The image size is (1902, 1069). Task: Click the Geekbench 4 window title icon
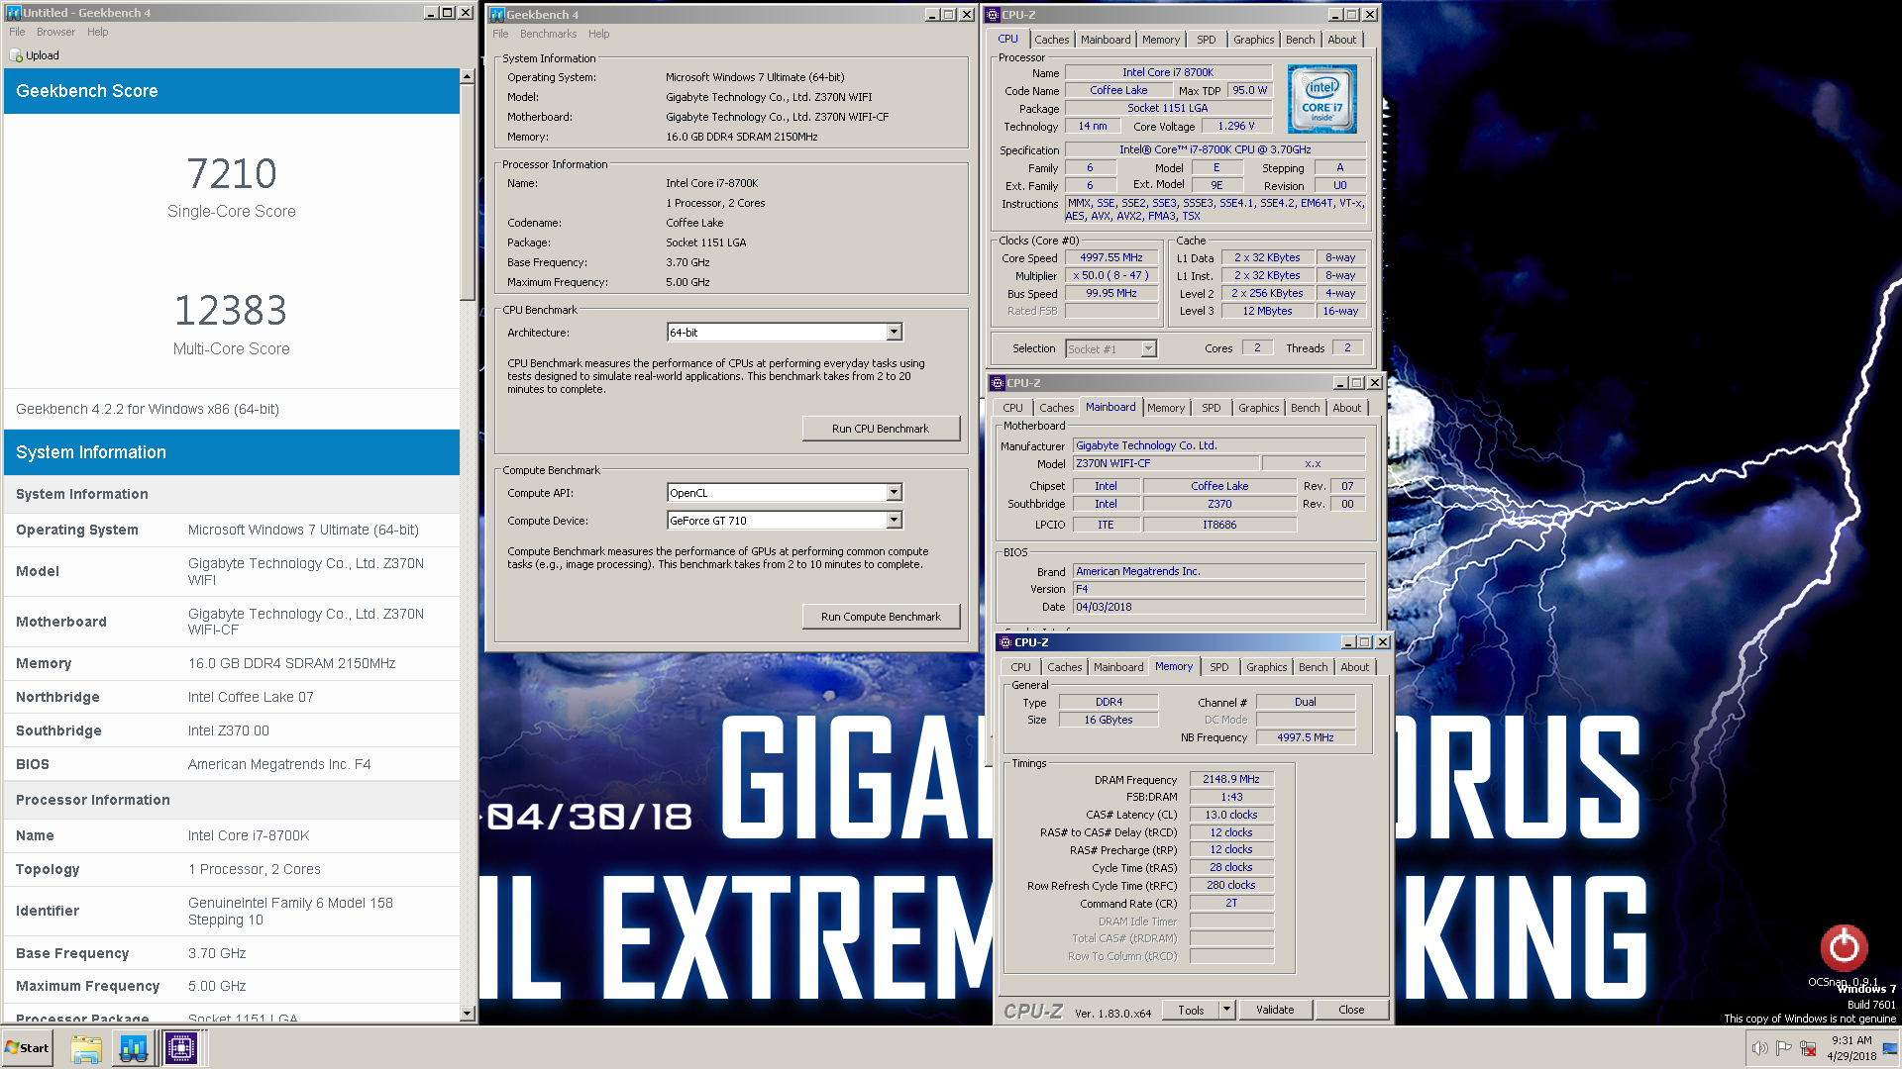pos(497,15)
